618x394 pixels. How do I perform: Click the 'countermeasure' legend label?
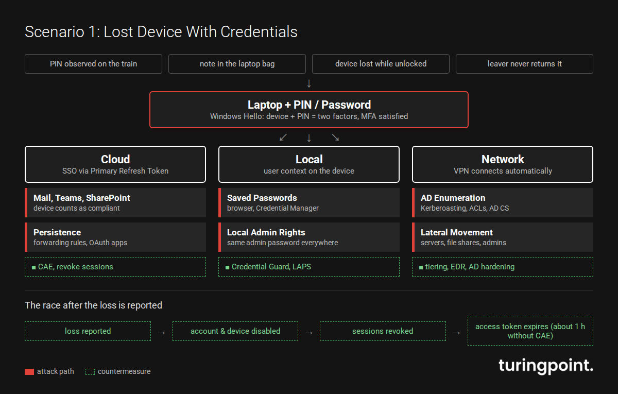click(x=124, y=372)
